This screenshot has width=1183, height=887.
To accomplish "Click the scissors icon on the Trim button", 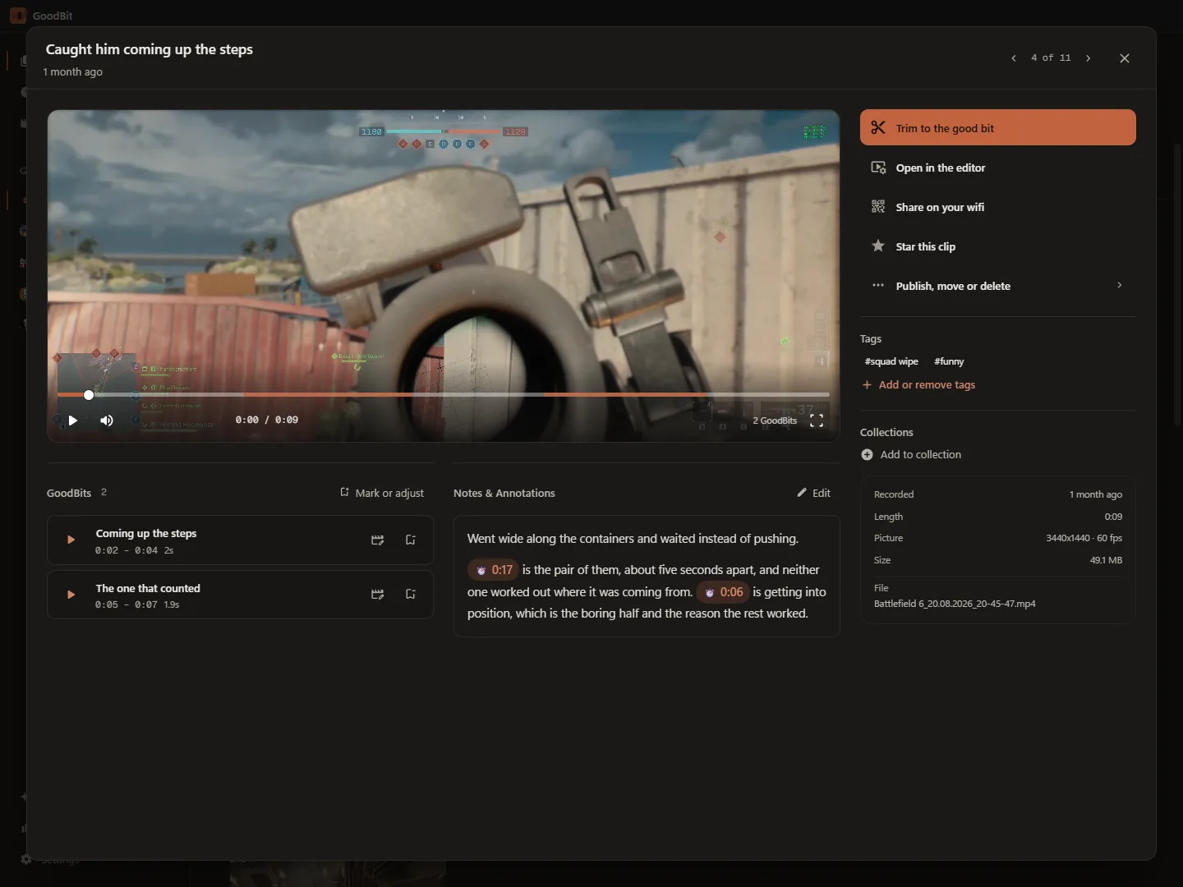I will [878, 127].
